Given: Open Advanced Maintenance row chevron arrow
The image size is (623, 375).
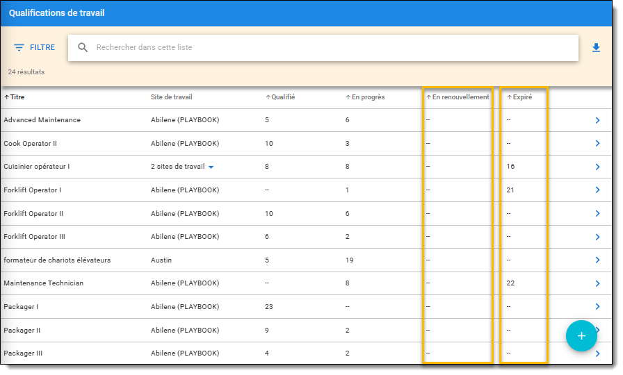Looking at the screenshot, I should [597, 120].
